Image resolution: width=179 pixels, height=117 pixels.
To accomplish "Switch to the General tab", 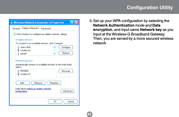I will click(x=16, y=29).
